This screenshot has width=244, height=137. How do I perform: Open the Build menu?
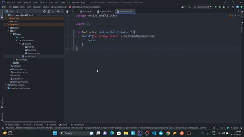pos(51,2)
